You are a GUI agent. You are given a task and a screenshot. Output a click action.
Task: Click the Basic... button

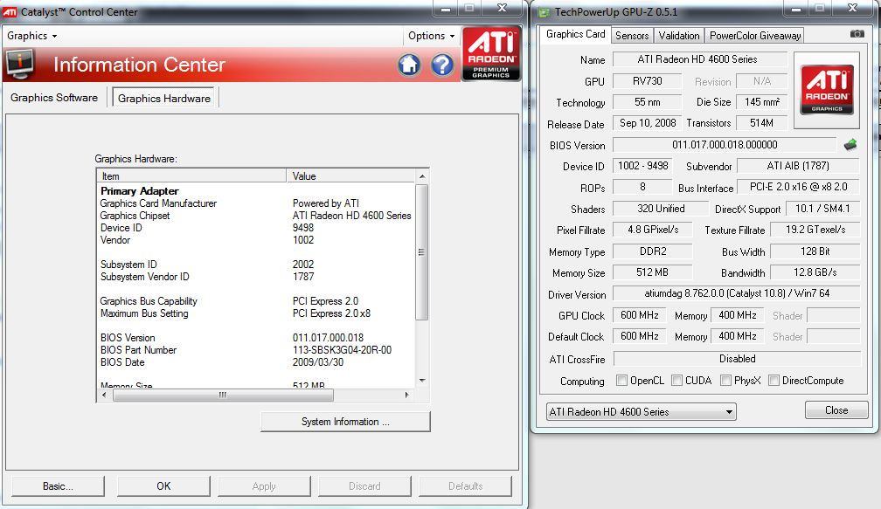click(x=58, y=486)
